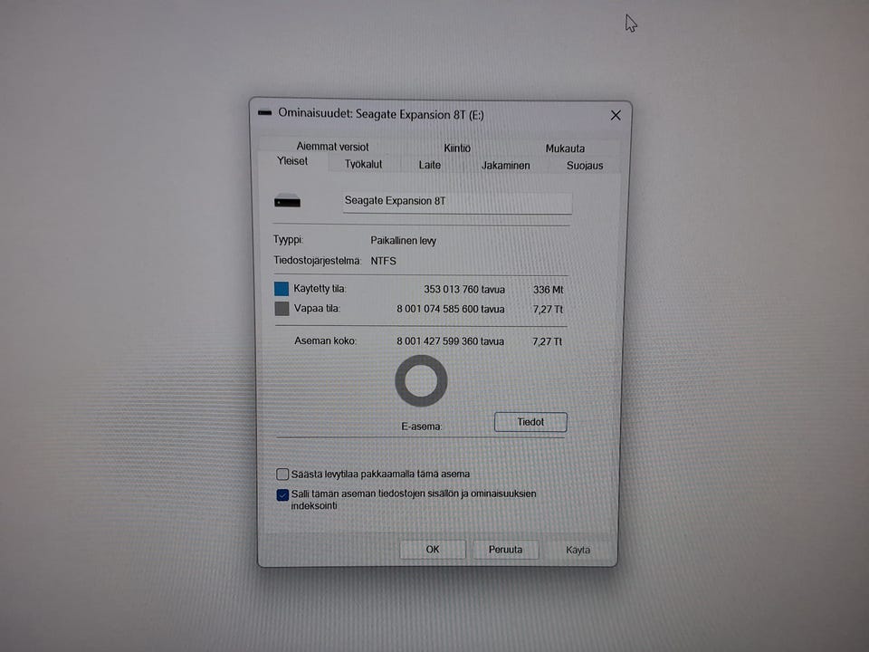The width and height of the screenshot is (869, 652).
Task: Open the Kiintiö tab
Action: (456, 148)
